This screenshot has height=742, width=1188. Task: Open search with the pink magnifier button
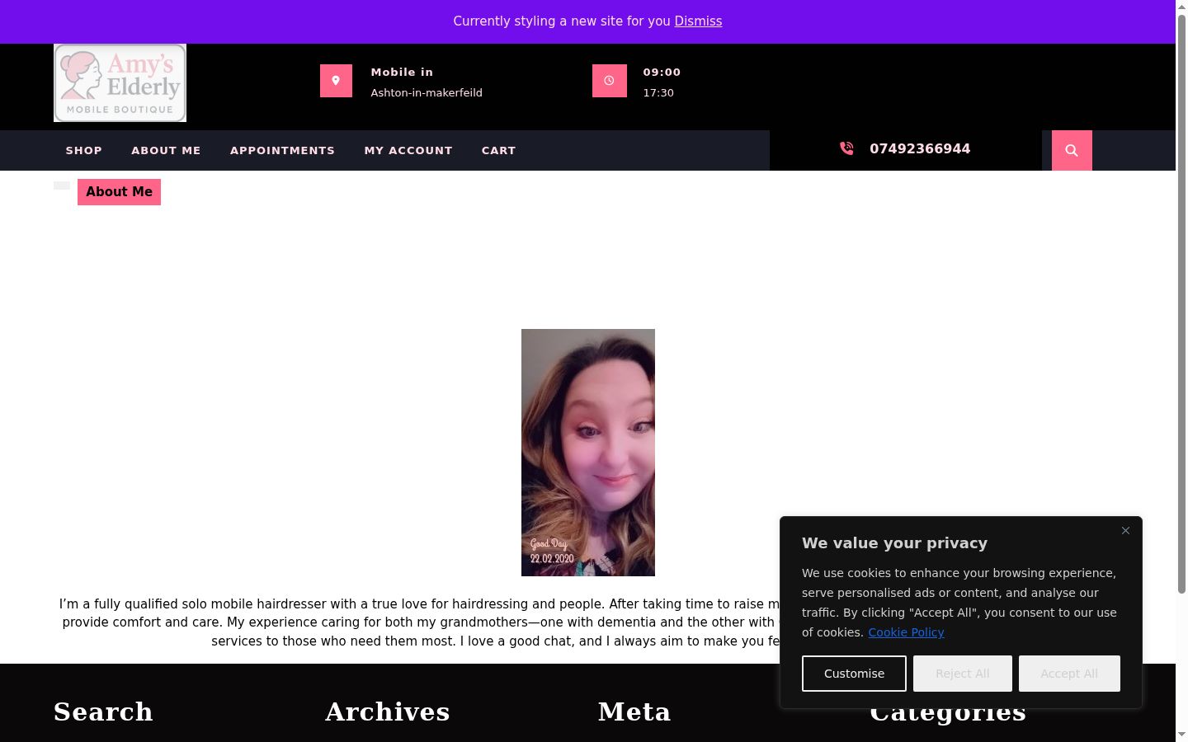[1072, 150]
